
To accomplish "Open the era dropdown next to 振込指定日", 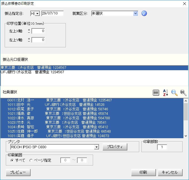I will click(38, 13).
